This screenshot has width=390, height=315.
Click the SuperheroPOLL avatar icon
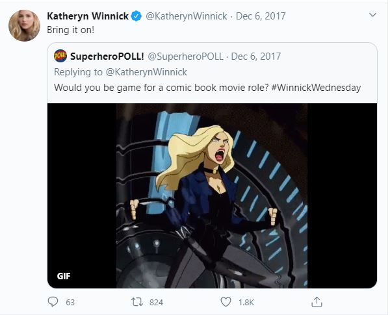click(x=60, y=57)
